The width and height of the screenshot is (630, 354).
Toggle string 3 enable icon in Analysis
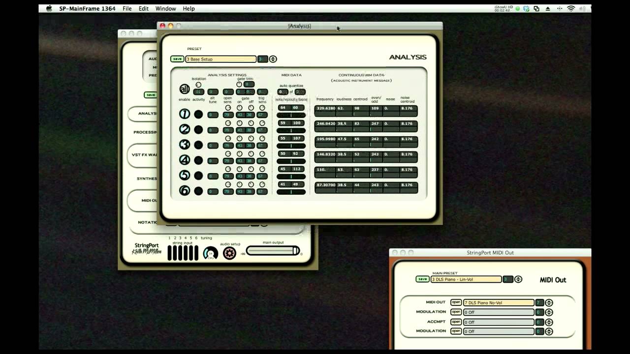[x=184, y=145]
